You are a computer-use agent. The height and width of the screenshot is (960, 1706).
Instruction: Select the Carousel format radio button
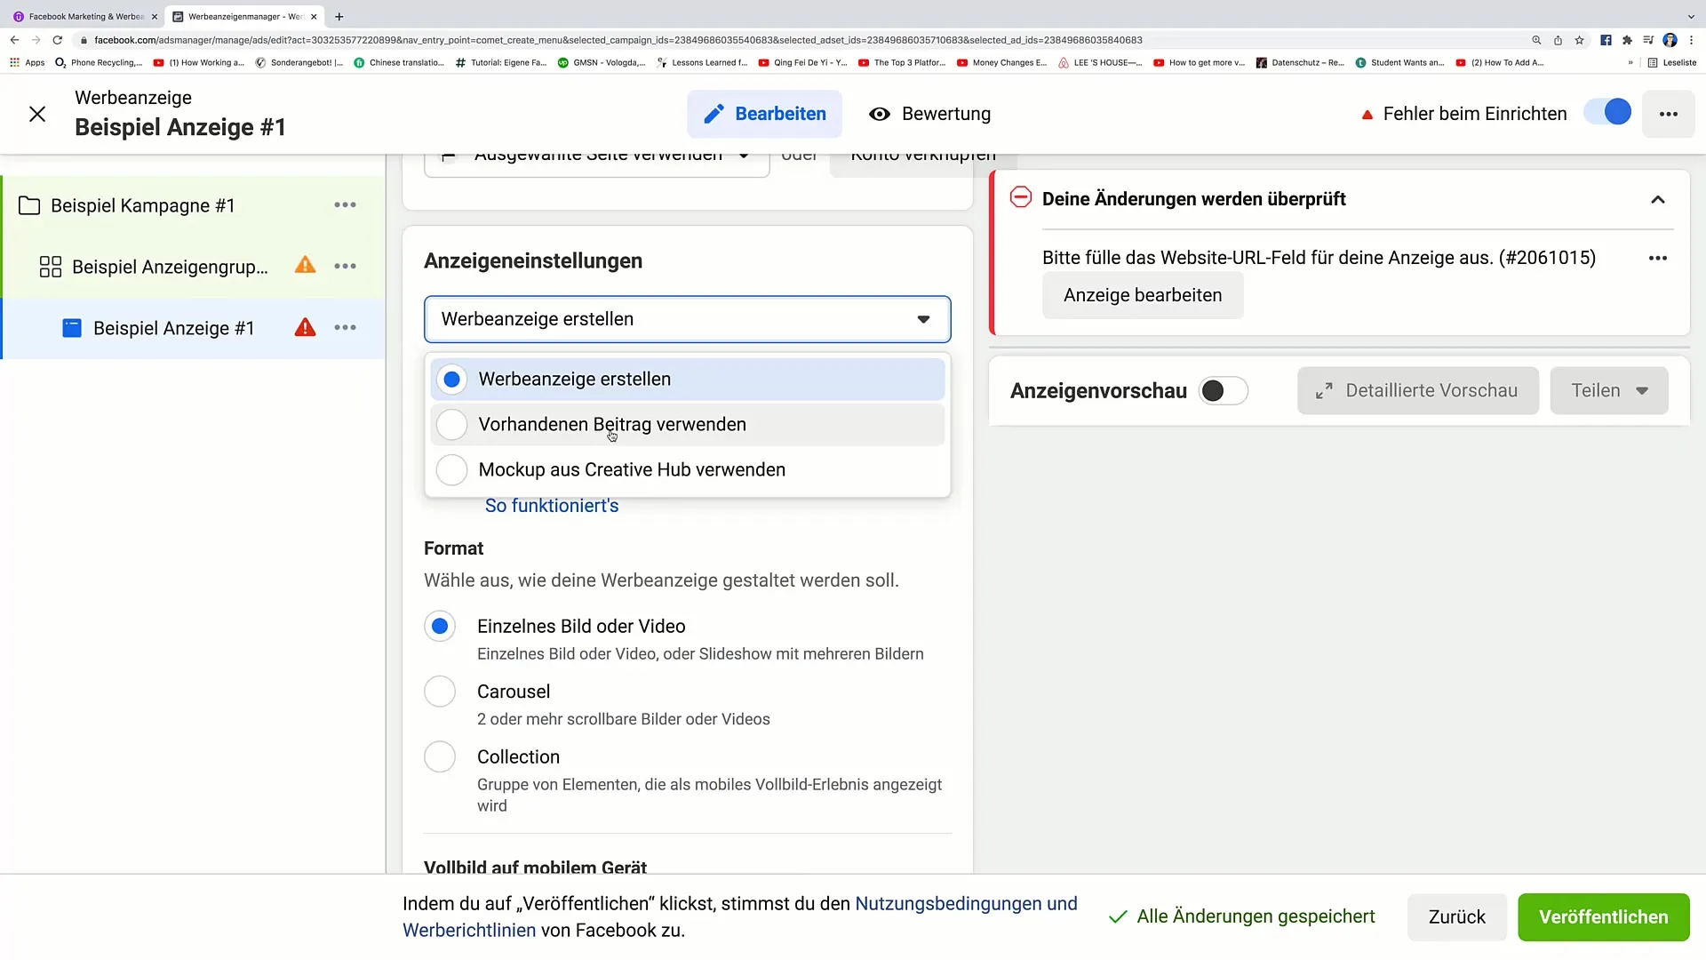click(440, 691)
